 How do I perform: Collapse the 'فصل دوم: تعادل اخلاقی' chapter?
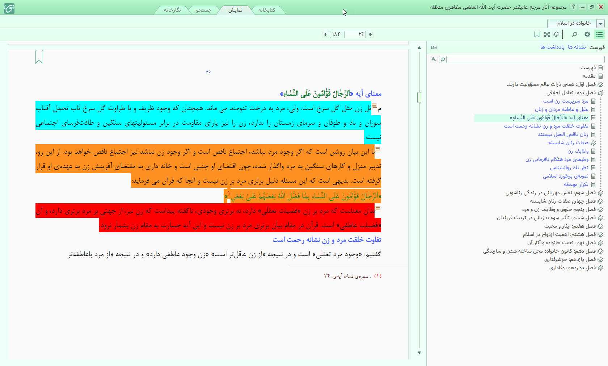coord(600,93)
